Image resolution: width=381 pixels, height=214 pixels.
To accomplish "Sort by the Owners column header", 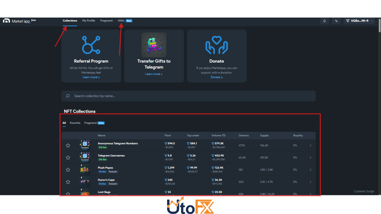I will click(244, 135).
